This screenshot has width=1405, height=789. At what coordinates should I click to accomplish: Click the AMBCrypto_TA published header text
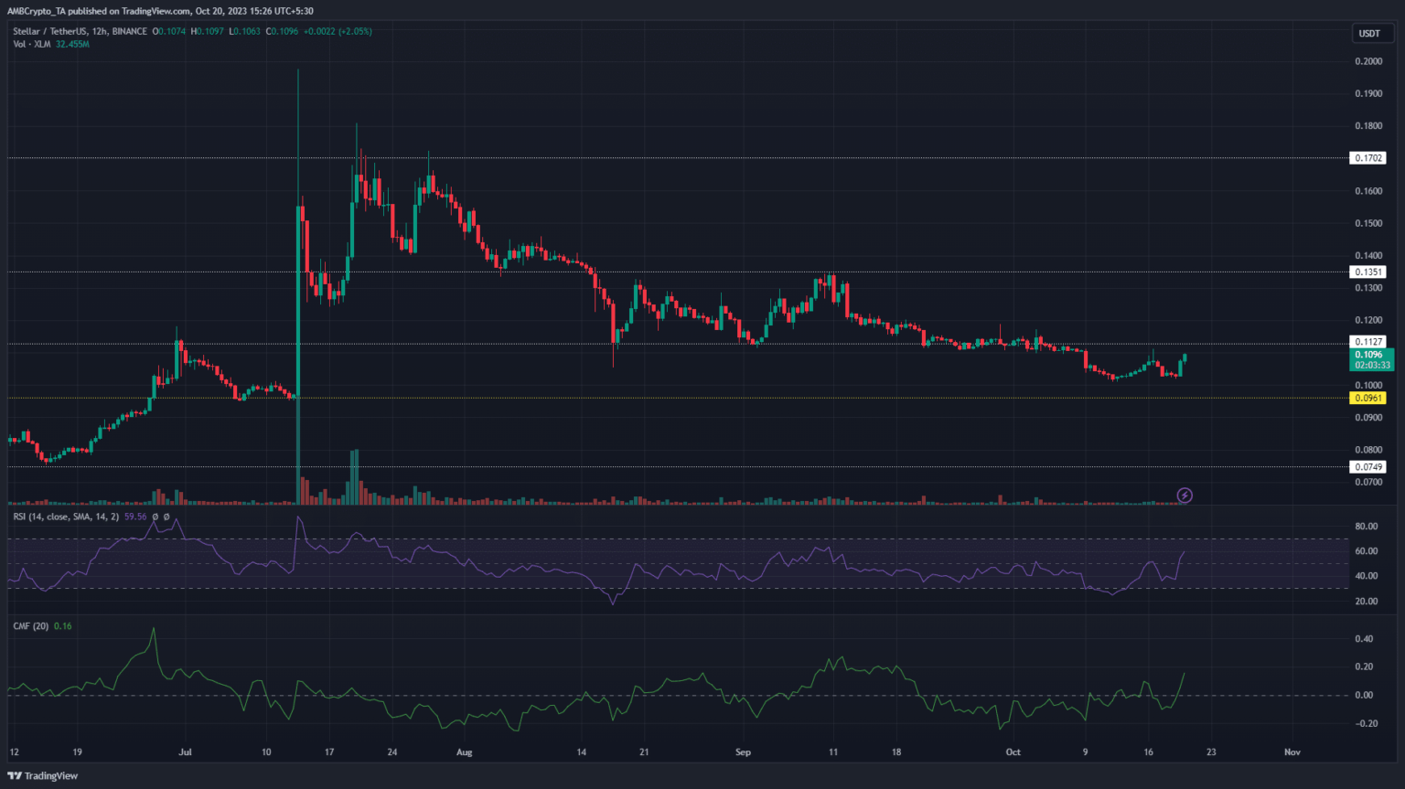(x=160, y=11)
